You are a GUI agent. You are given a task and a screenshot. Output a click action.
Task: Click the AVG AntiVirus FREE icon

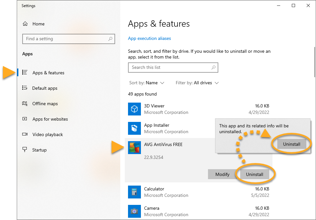(134, 148)
